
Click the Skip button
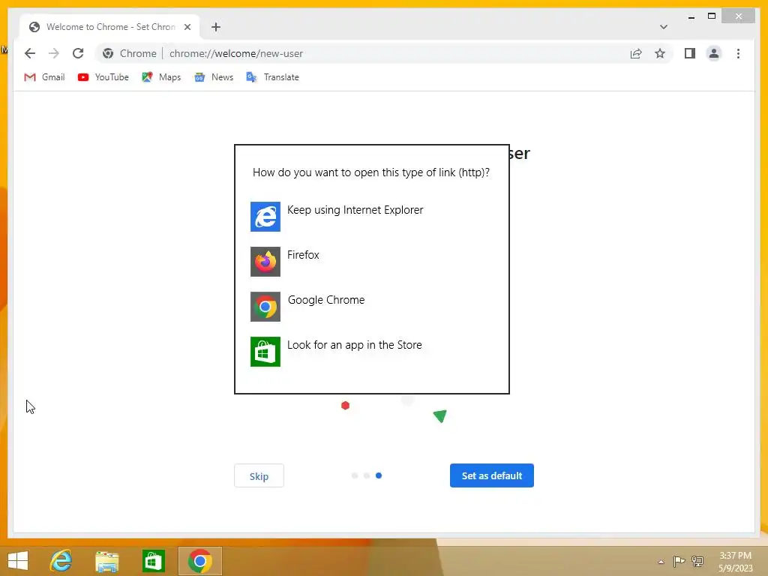tap(259, 475)
